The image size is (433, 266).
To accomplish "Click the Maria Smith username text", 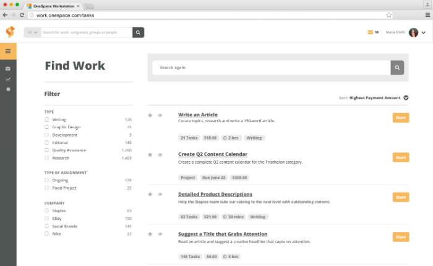I will (395, 32).
